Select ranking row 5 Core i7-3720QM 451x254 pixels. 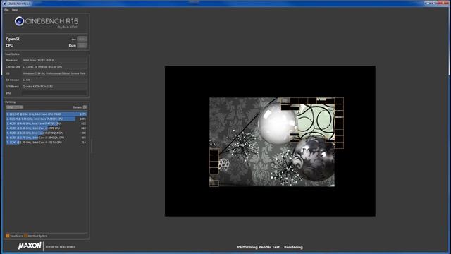coord(47,133)
